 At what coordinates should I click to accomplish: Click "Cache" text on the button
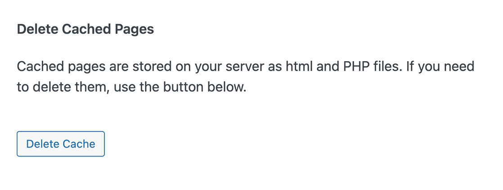(x=79, y=144)
